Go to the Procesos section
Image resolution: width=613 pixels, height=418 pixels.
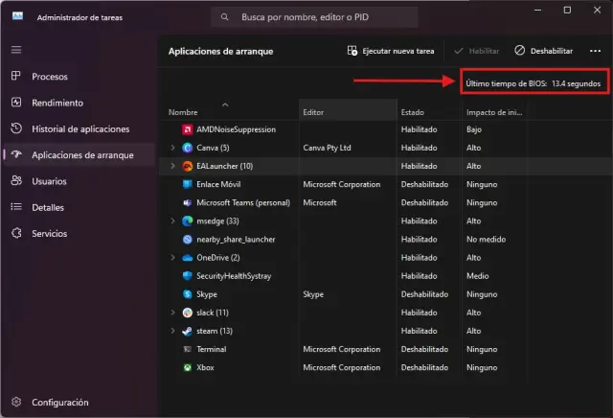pos(49,76)
